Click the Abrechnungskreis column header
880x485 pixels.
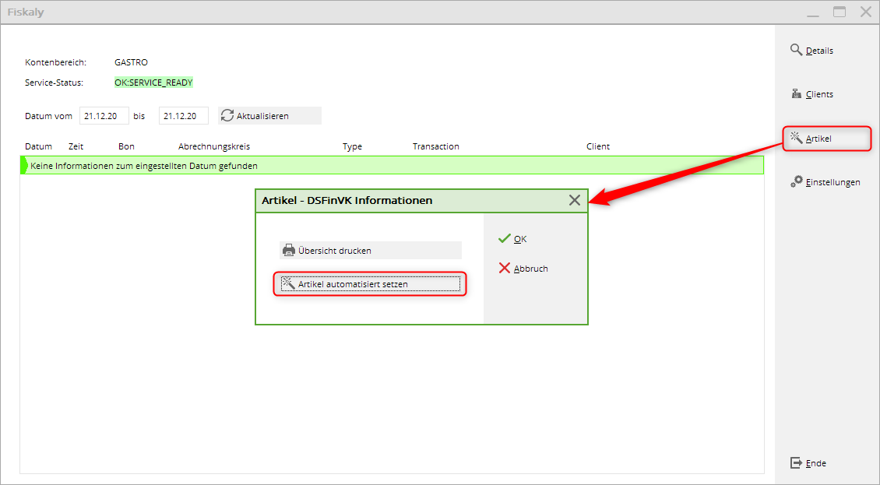click(x=214, y=146)
